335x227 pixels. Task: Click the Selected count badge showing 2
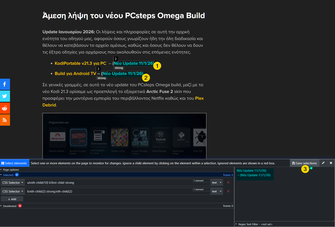pos(17,175)
